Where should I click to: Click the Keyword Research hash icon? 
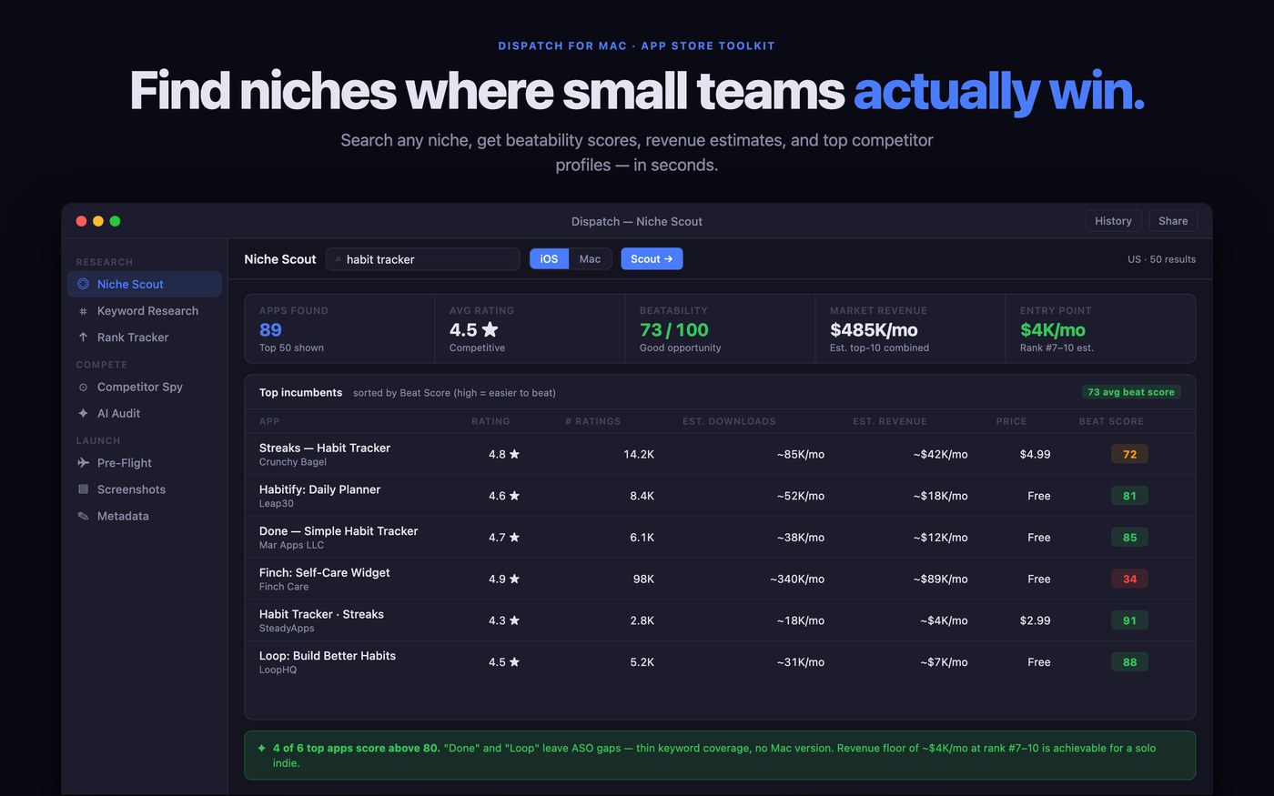click(x=83, y=311)
